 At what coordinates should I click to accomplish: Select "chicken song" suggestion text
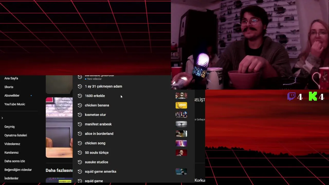[x=95, y=143]
